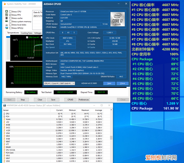184x163 pixels.
Task: Click the voltage icon on the VIN4 row
Action: pyautogui.click(x=4, y=136)
